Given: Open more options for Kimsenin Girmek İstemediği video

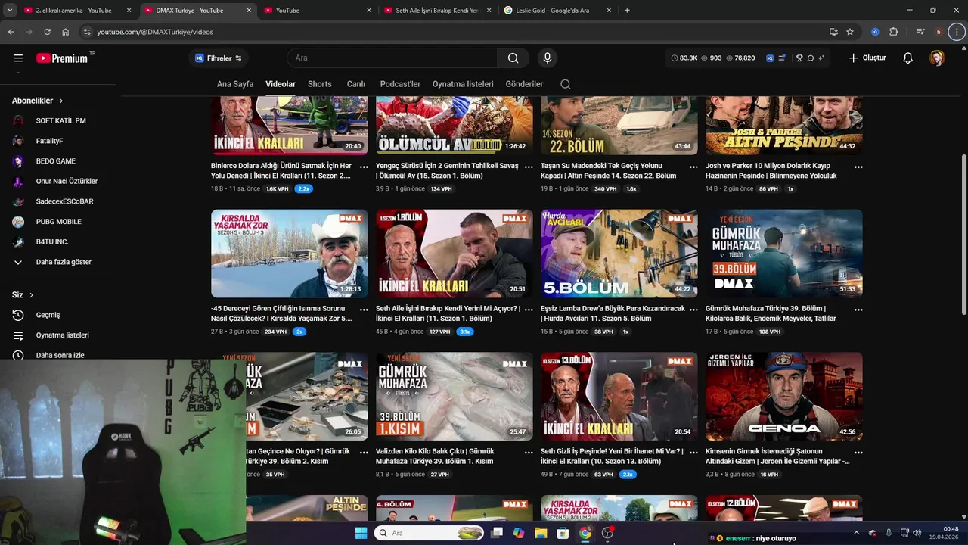Looking at the screenshot, I should 858,453.
